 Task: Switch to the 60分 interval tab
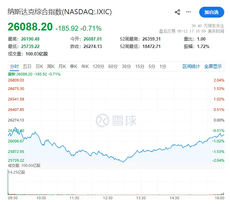[113, 66]
